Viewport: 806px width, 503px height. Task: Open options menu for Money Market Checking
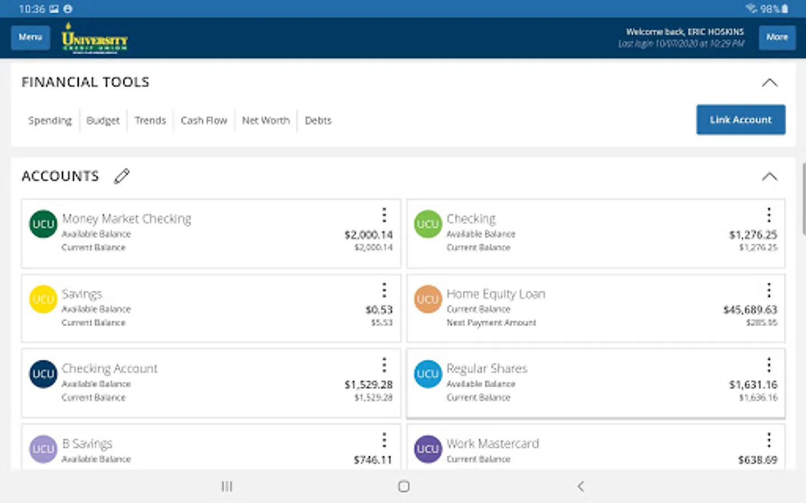pos(384,215)
